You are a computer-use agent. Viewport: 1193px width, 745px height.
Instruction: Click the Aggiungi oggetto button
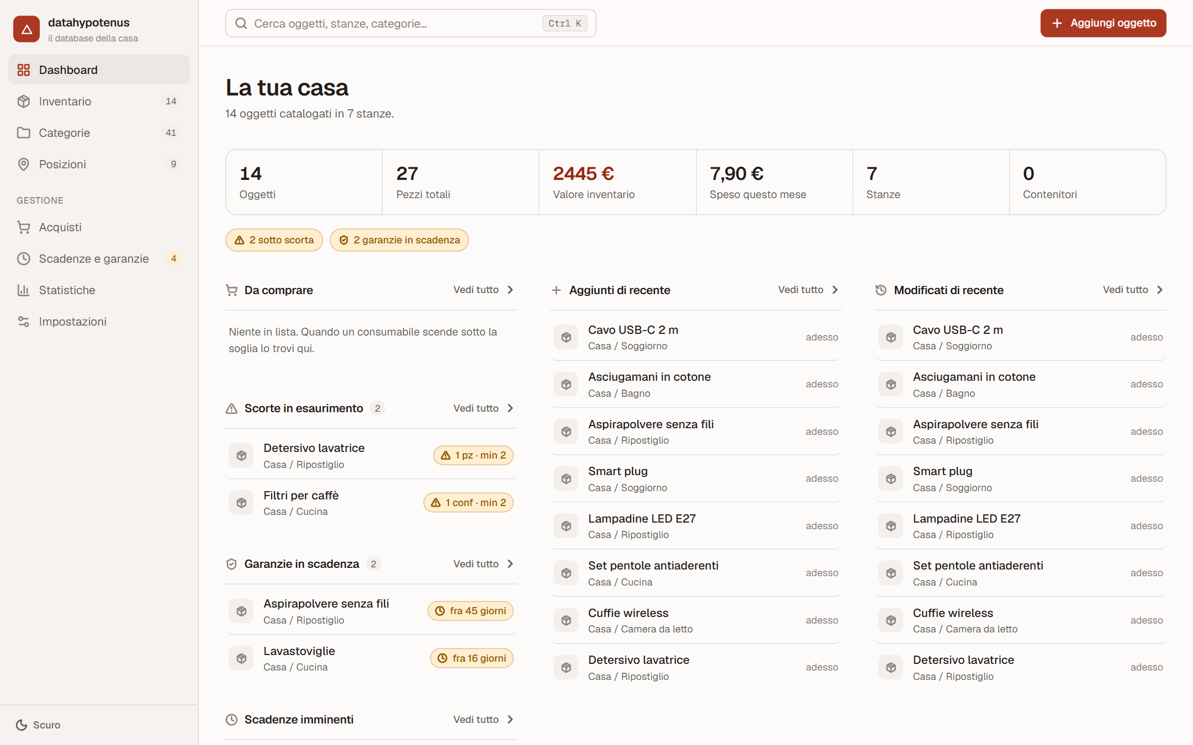[x=1103, y=23]
